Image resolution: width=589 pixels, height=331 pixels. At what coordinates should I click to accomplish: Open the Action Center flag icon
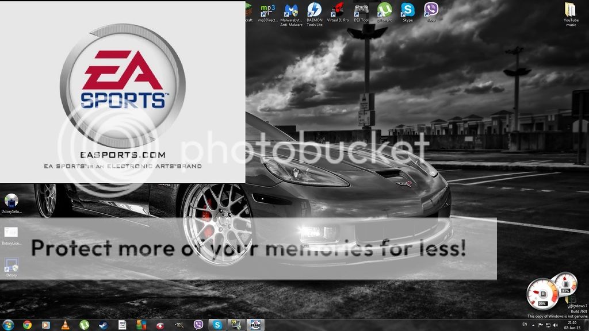pyautogui.click(x=540, y=325)
